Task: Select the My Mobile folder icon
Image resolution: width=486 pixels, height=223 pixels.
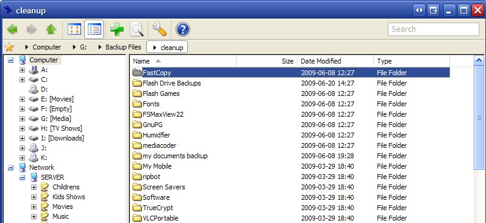Action: click(x=137, y=166)
